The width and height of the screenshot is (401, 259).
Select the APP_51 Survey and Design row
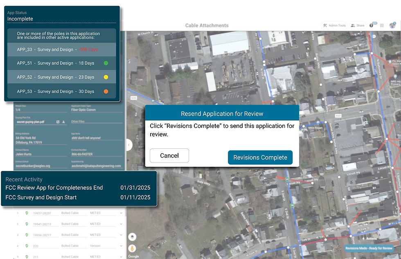click(62, 63)
